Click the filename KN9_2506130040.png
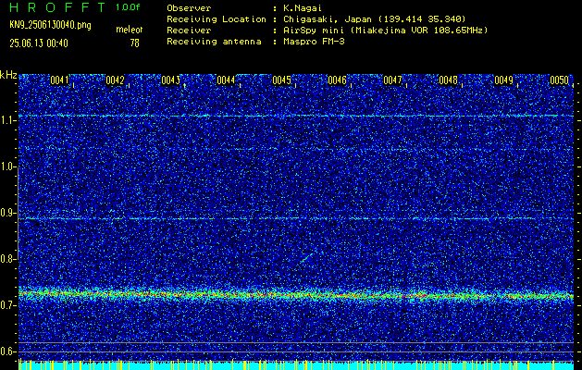The width and height of the screenshot is (582, 370). (50, 25)
